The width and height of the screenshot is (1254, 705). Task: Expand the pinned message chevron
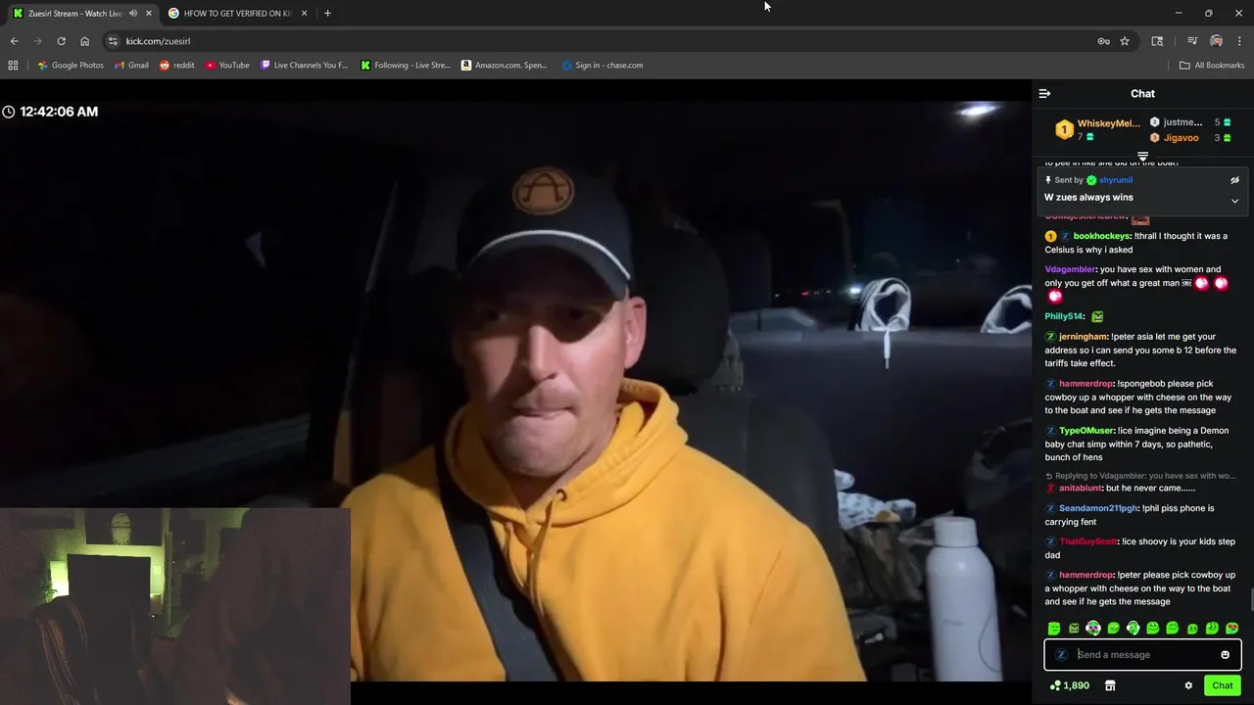(1234, 201)
